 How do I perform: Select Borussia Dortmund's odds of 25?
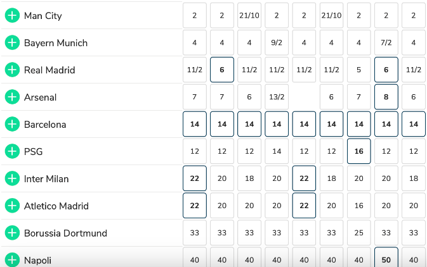(x=359, y=233)
